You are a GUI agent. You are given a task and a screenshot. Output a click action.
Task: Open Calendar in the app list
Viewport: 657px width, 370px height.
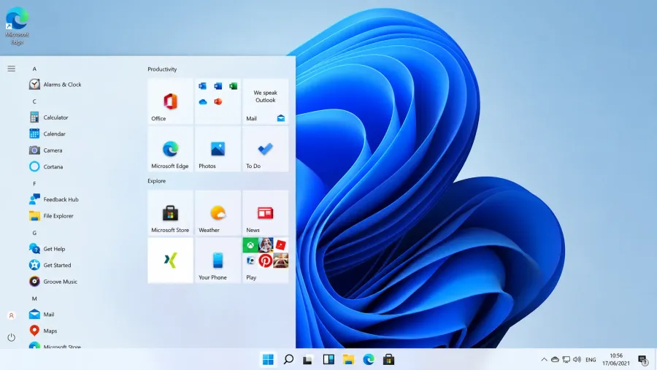coord(47,134)
